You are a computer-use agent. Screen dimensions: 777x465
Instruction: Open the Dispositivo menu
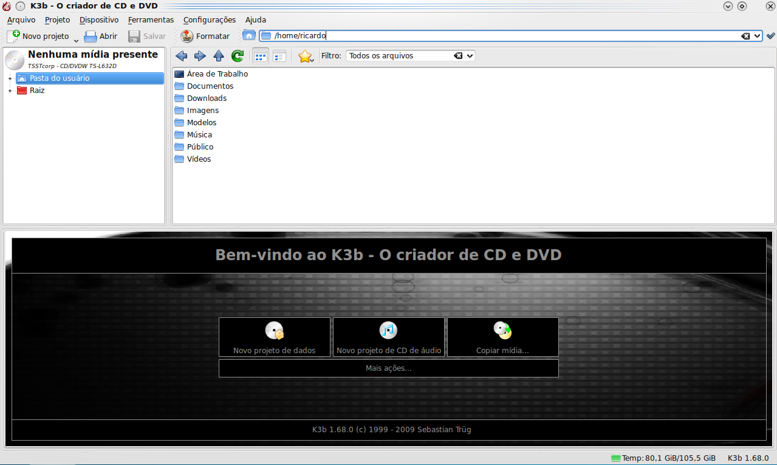point(99,20)
